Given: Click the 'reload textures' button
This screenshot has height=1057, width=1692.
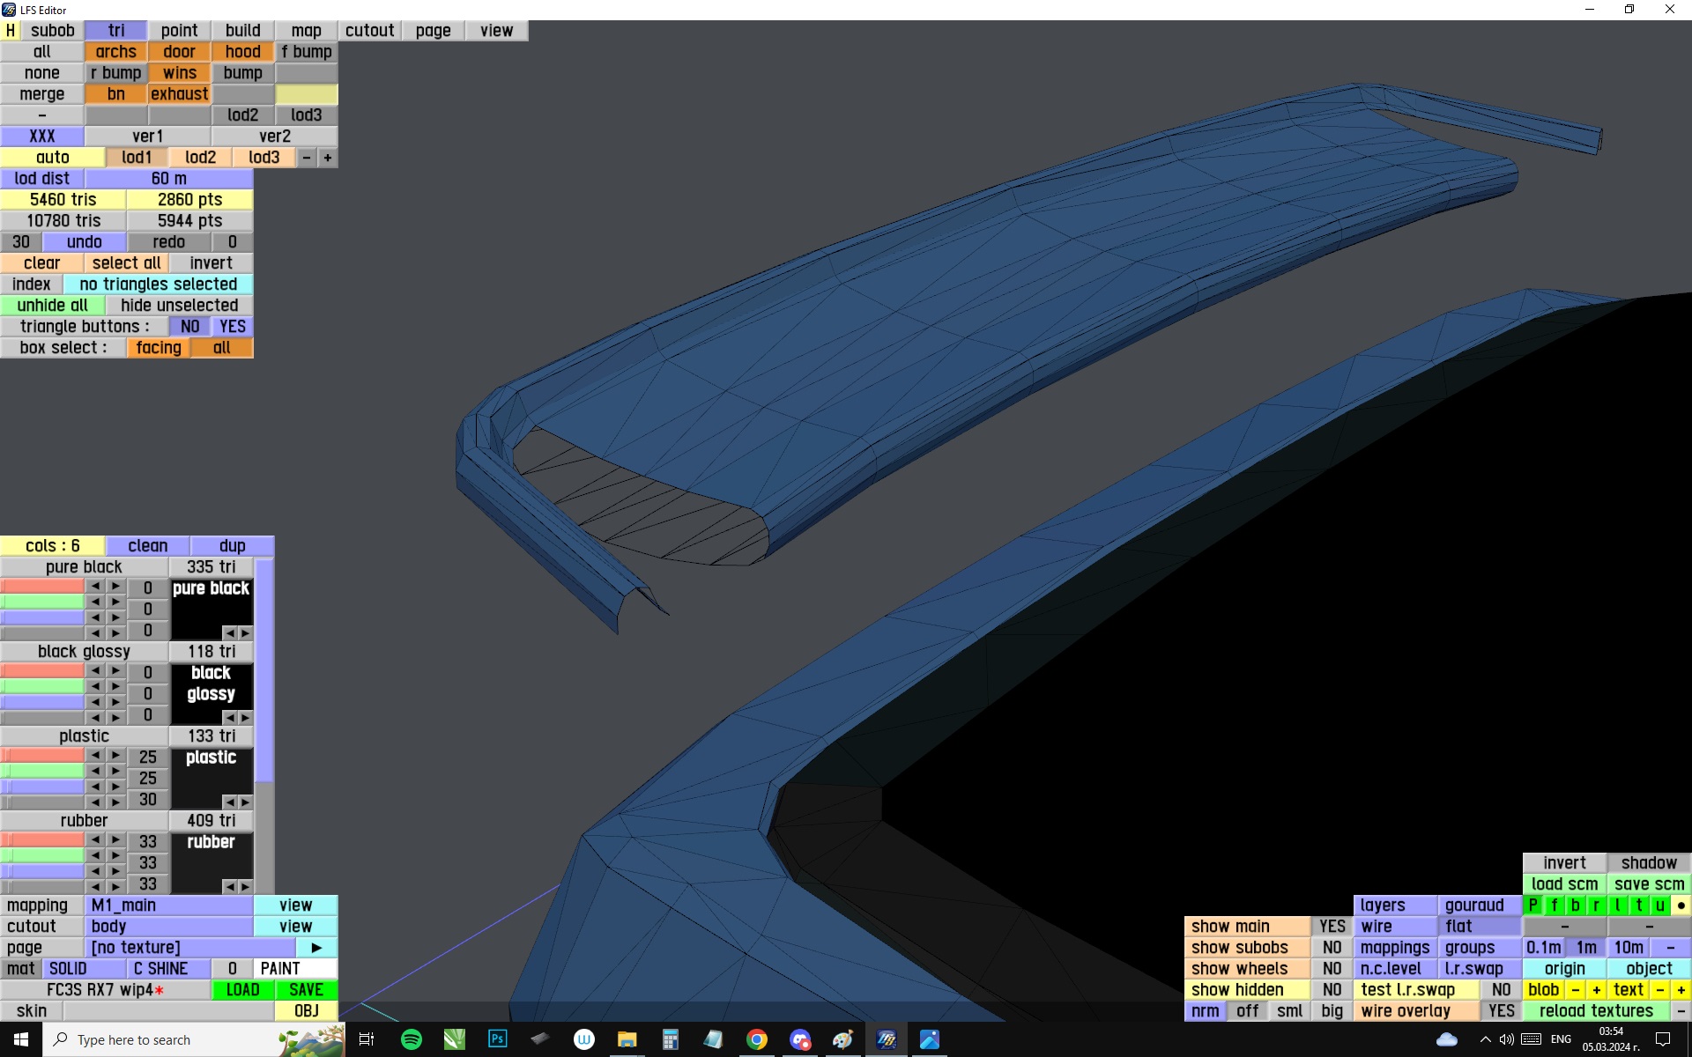Looking at the screenshot, I should [x=1595, y=1011].
